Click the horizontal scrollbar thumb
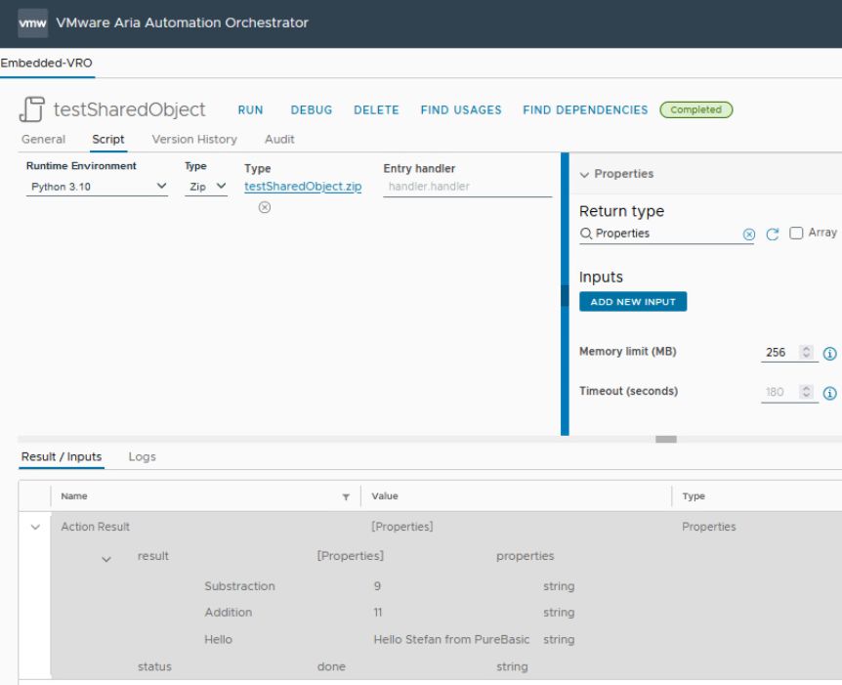 tap(666, 440)
